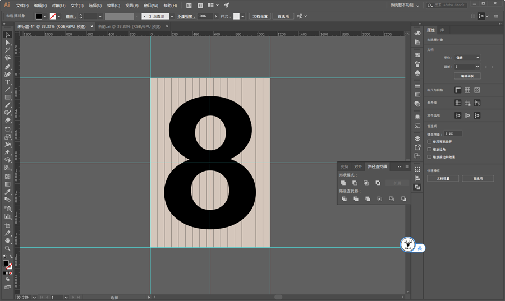Open the zoom level dropdown arrow
The height and width of the screenshot is (301, 505).
(34, 298)
